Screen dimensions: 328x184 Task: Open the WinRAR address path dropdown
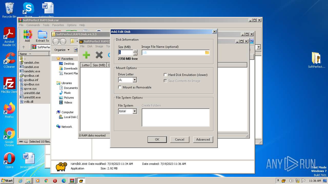tap(259, 47)
